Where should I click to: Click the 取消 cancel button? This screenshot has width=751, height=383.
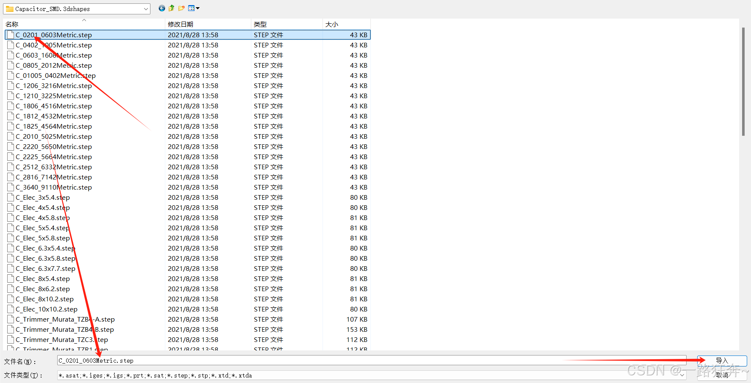click(722, 375)
